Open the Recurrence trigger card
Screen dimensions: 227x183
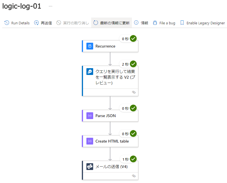(x=110, y=46)
